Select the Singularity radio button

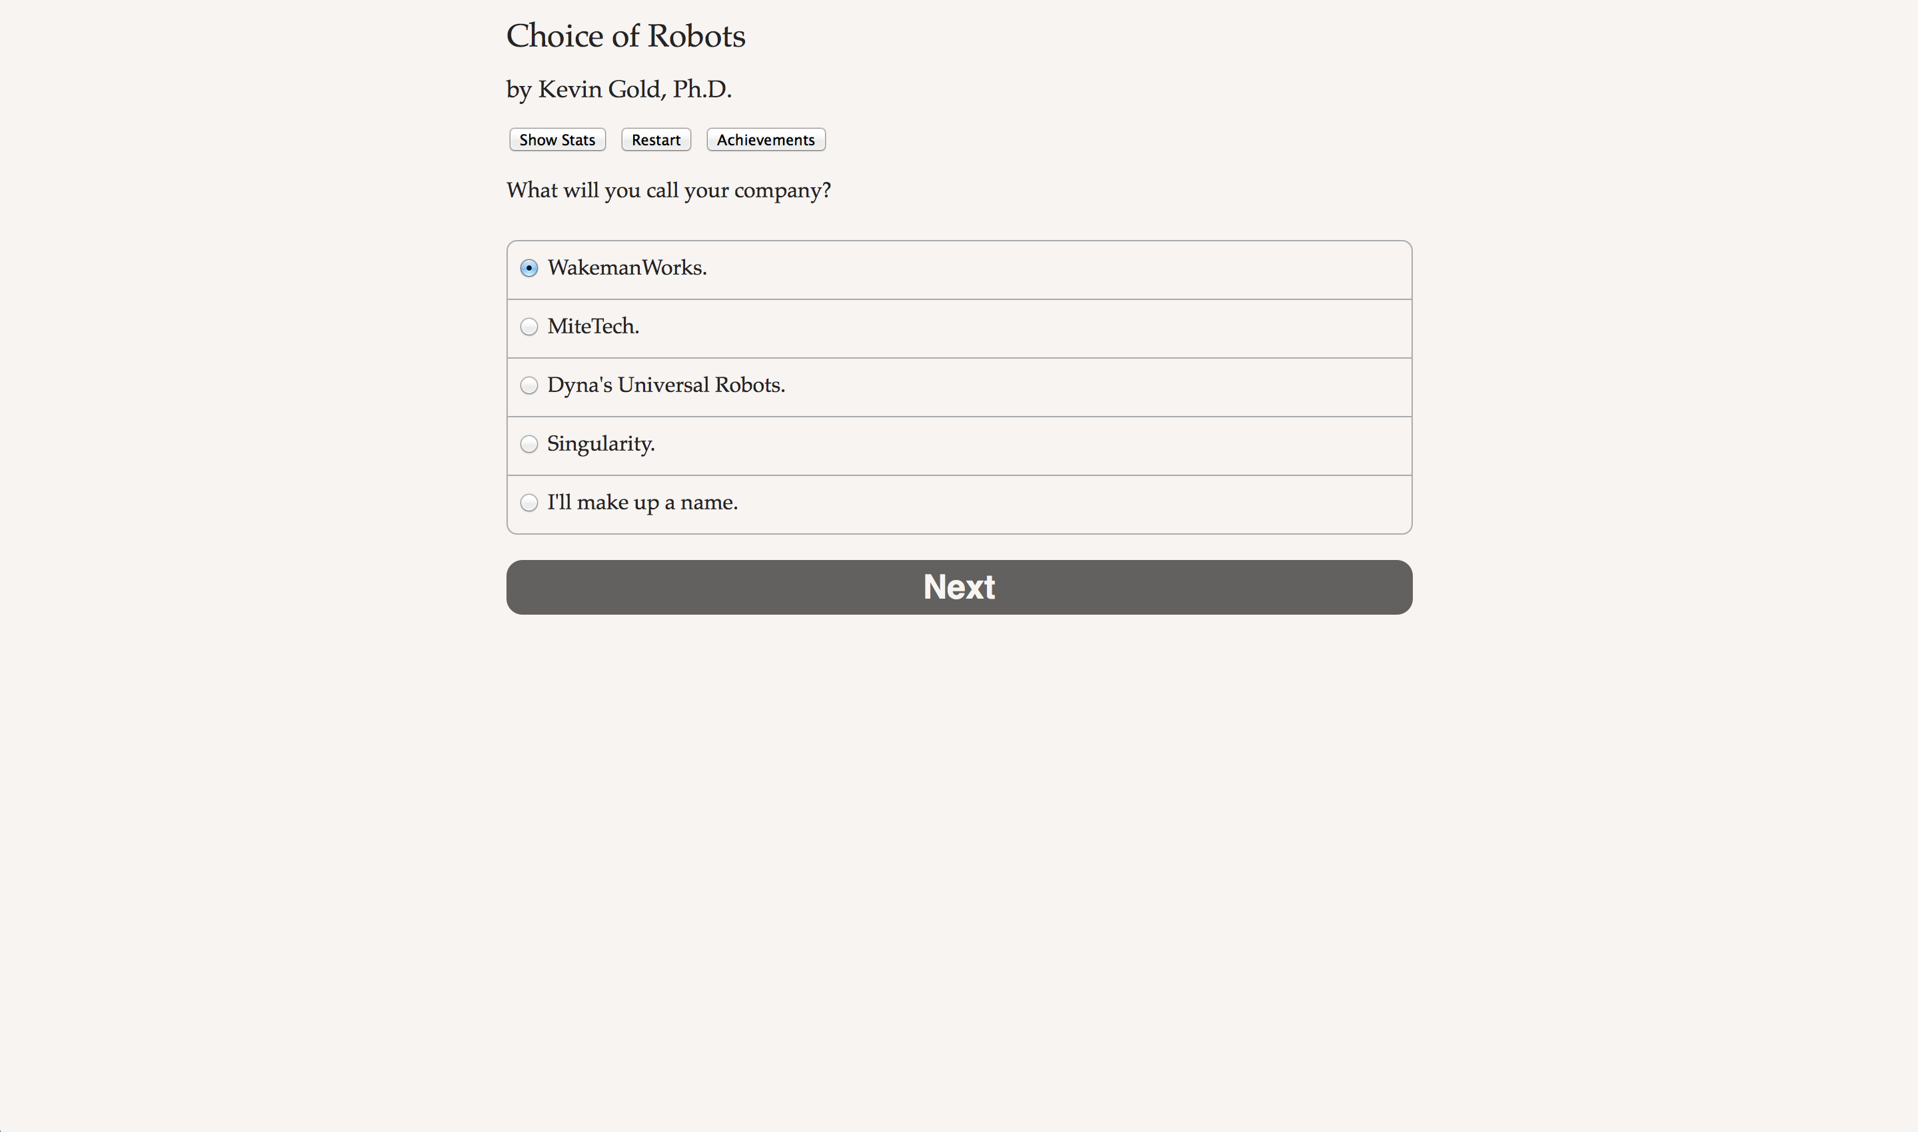529,444
